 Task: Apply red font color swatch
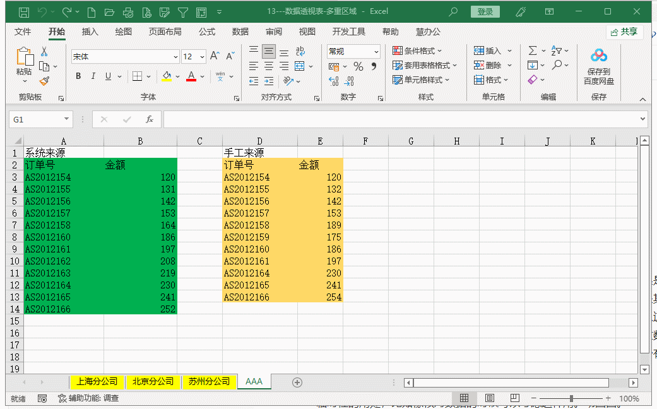191,76
